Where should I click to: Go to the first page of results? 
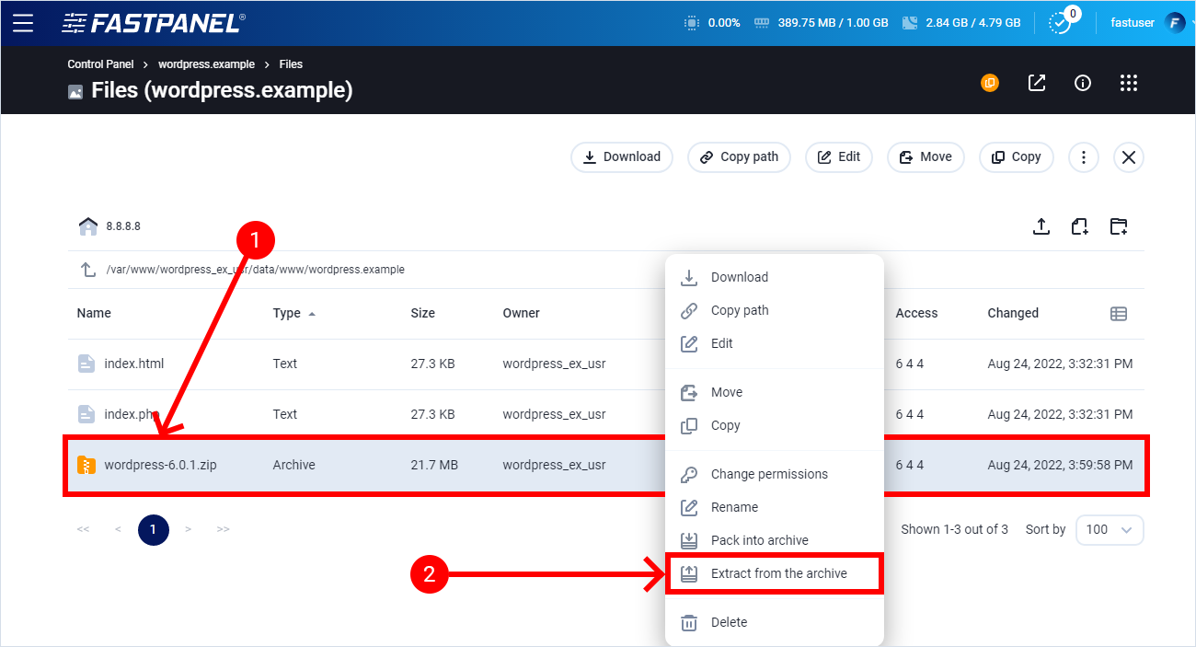click(x=83, y=529)
